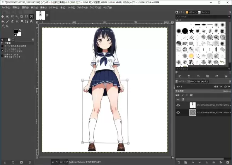Switch to the ブラシ tab
Screen dimensions: 232x165
(180, 12)
